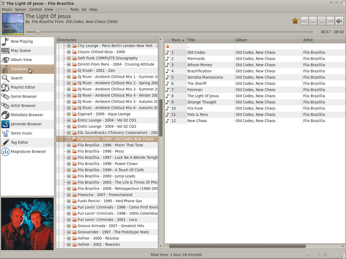
Task: Select the track Brazilification
Action: (255, 71)
